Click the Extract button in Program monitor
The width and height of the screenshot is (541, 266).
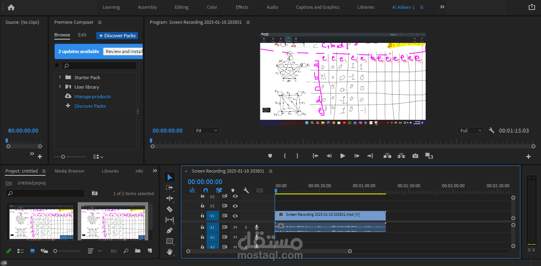(401, 156)
